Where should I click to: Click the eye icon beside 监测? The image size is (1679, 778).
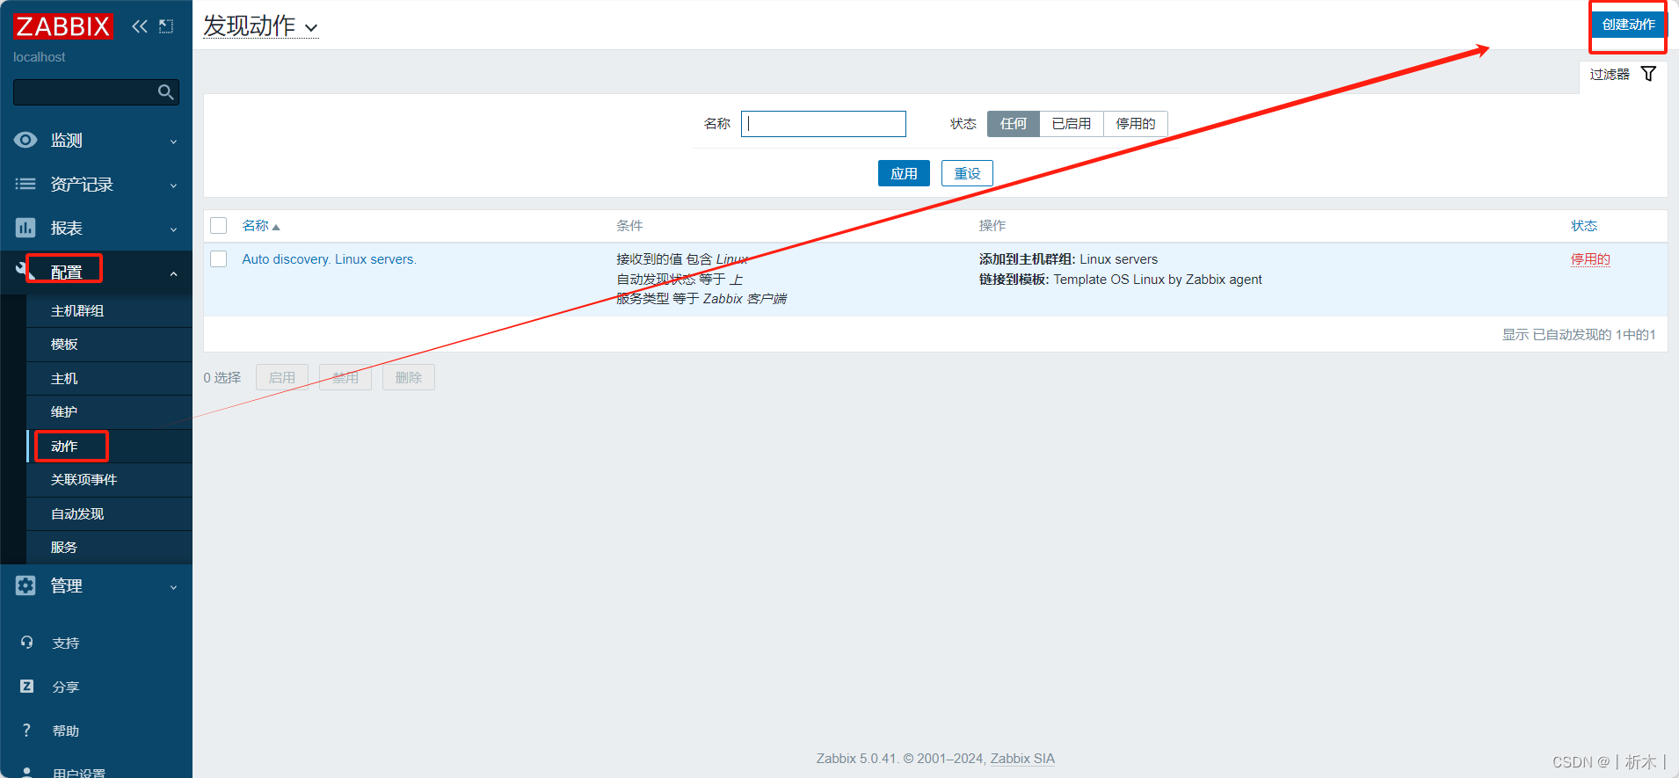26,140
